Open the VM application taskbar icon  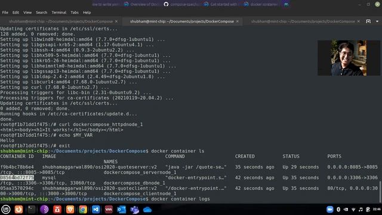tap(109, 210)
